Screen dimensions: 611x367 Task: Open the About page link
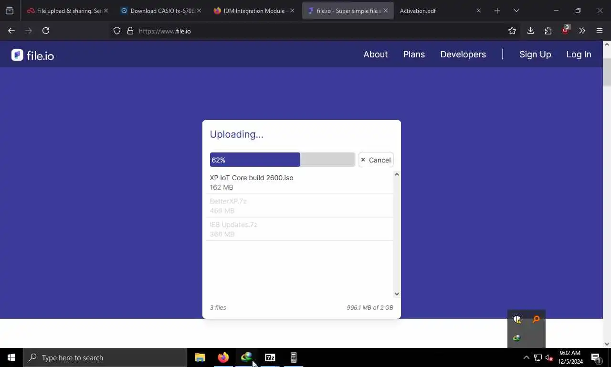[376, 54]
